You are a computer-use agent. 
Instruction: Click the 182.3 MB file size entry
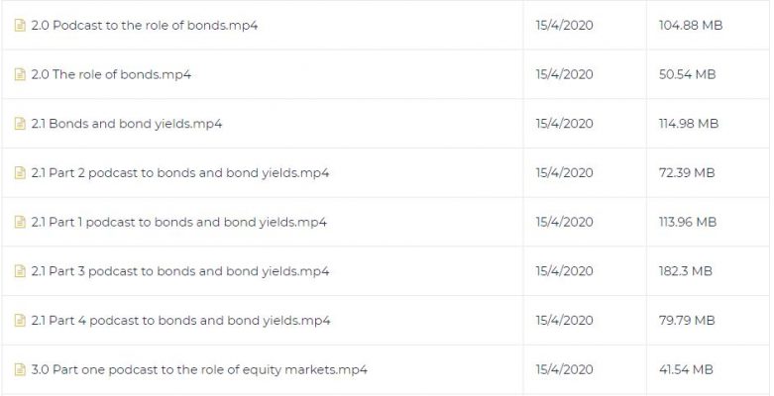686,271
